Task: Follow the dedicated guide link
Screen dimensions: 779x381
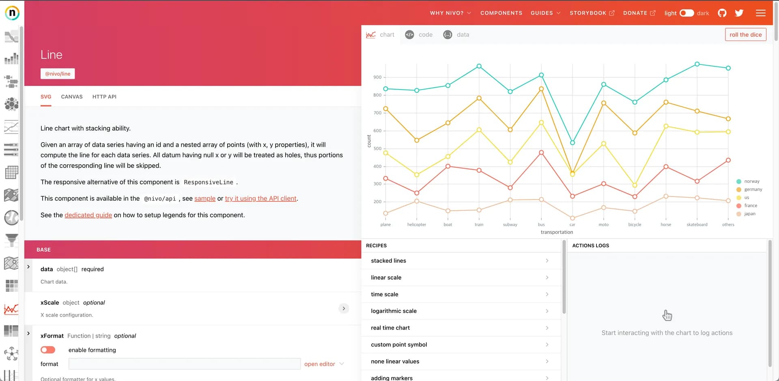Action: coord(88,215)
